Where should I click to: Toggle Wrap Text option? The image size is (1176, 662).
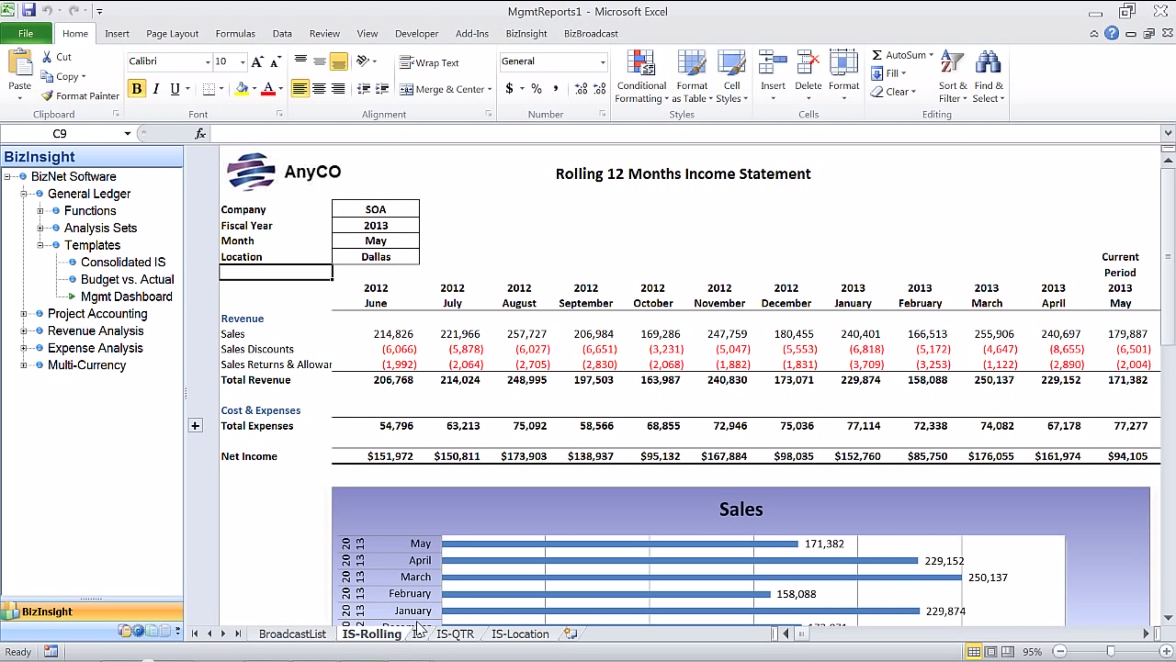click(x=429, y=62)
